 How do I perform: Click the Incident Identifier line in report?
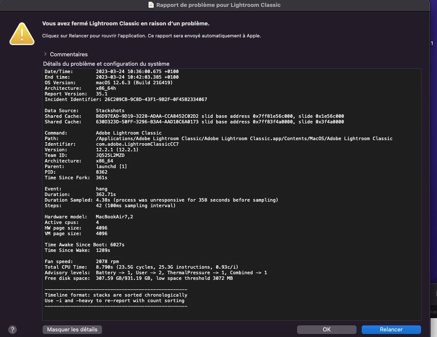[126, 99]
